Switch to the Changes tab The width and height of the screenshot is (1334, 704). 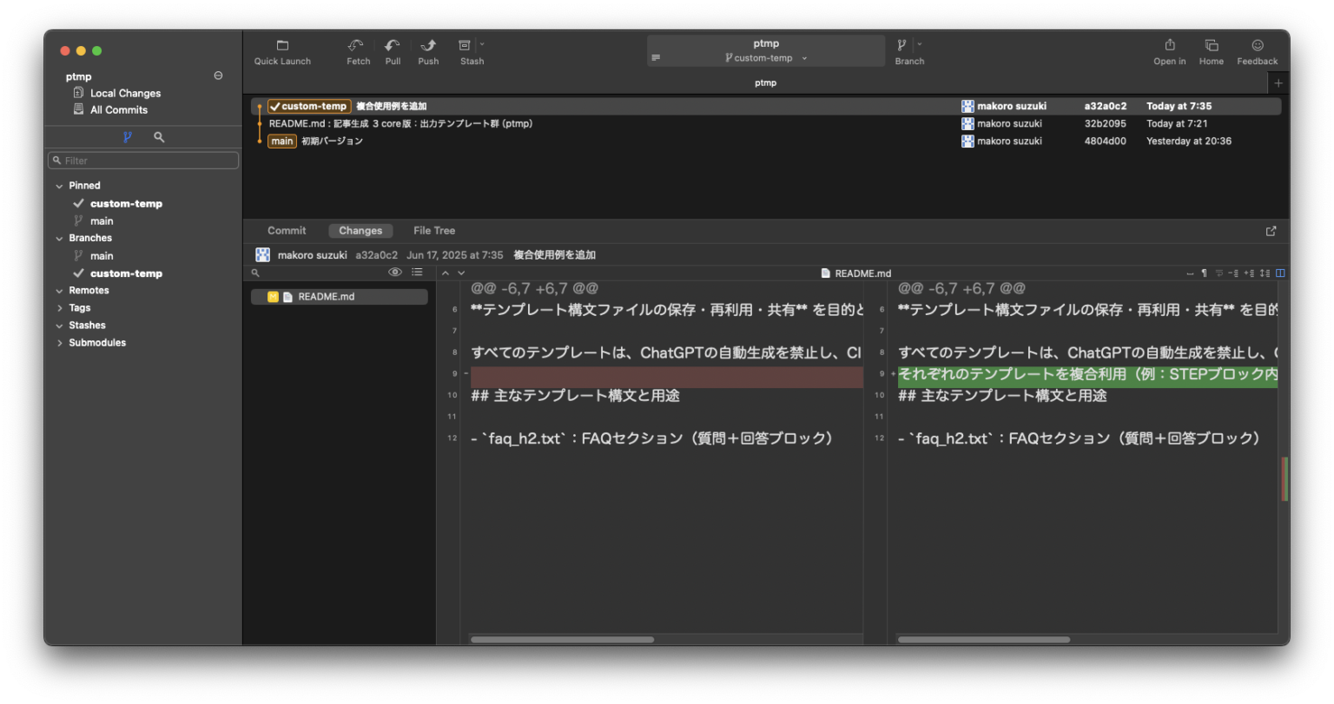(x=360, y=231)
